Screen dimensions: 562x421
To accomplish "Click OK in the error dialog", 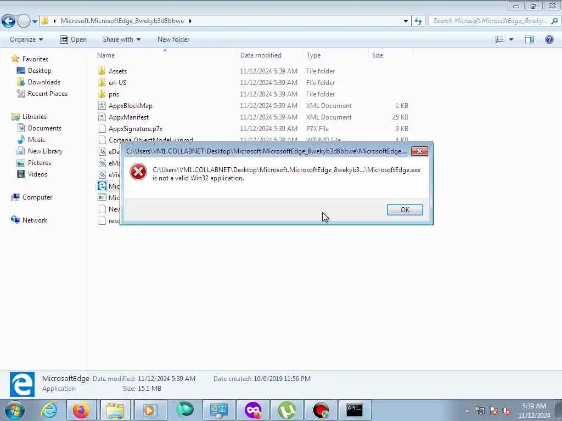I will (404, 210).
